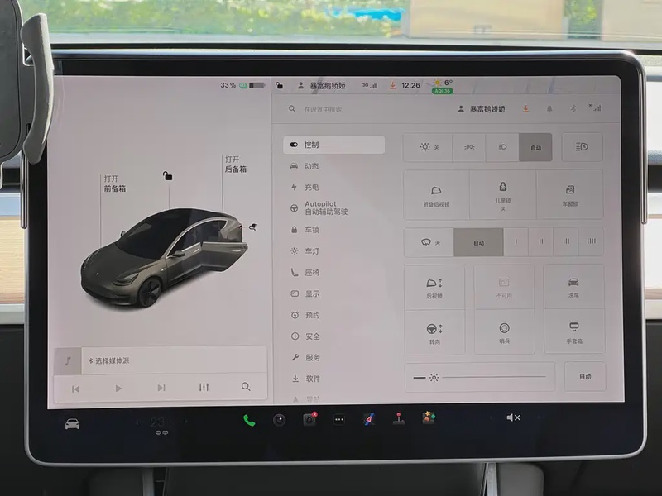Tap the window lock (车窗锁) icon
The image size is (662, 496).
[x=570, y=193]
